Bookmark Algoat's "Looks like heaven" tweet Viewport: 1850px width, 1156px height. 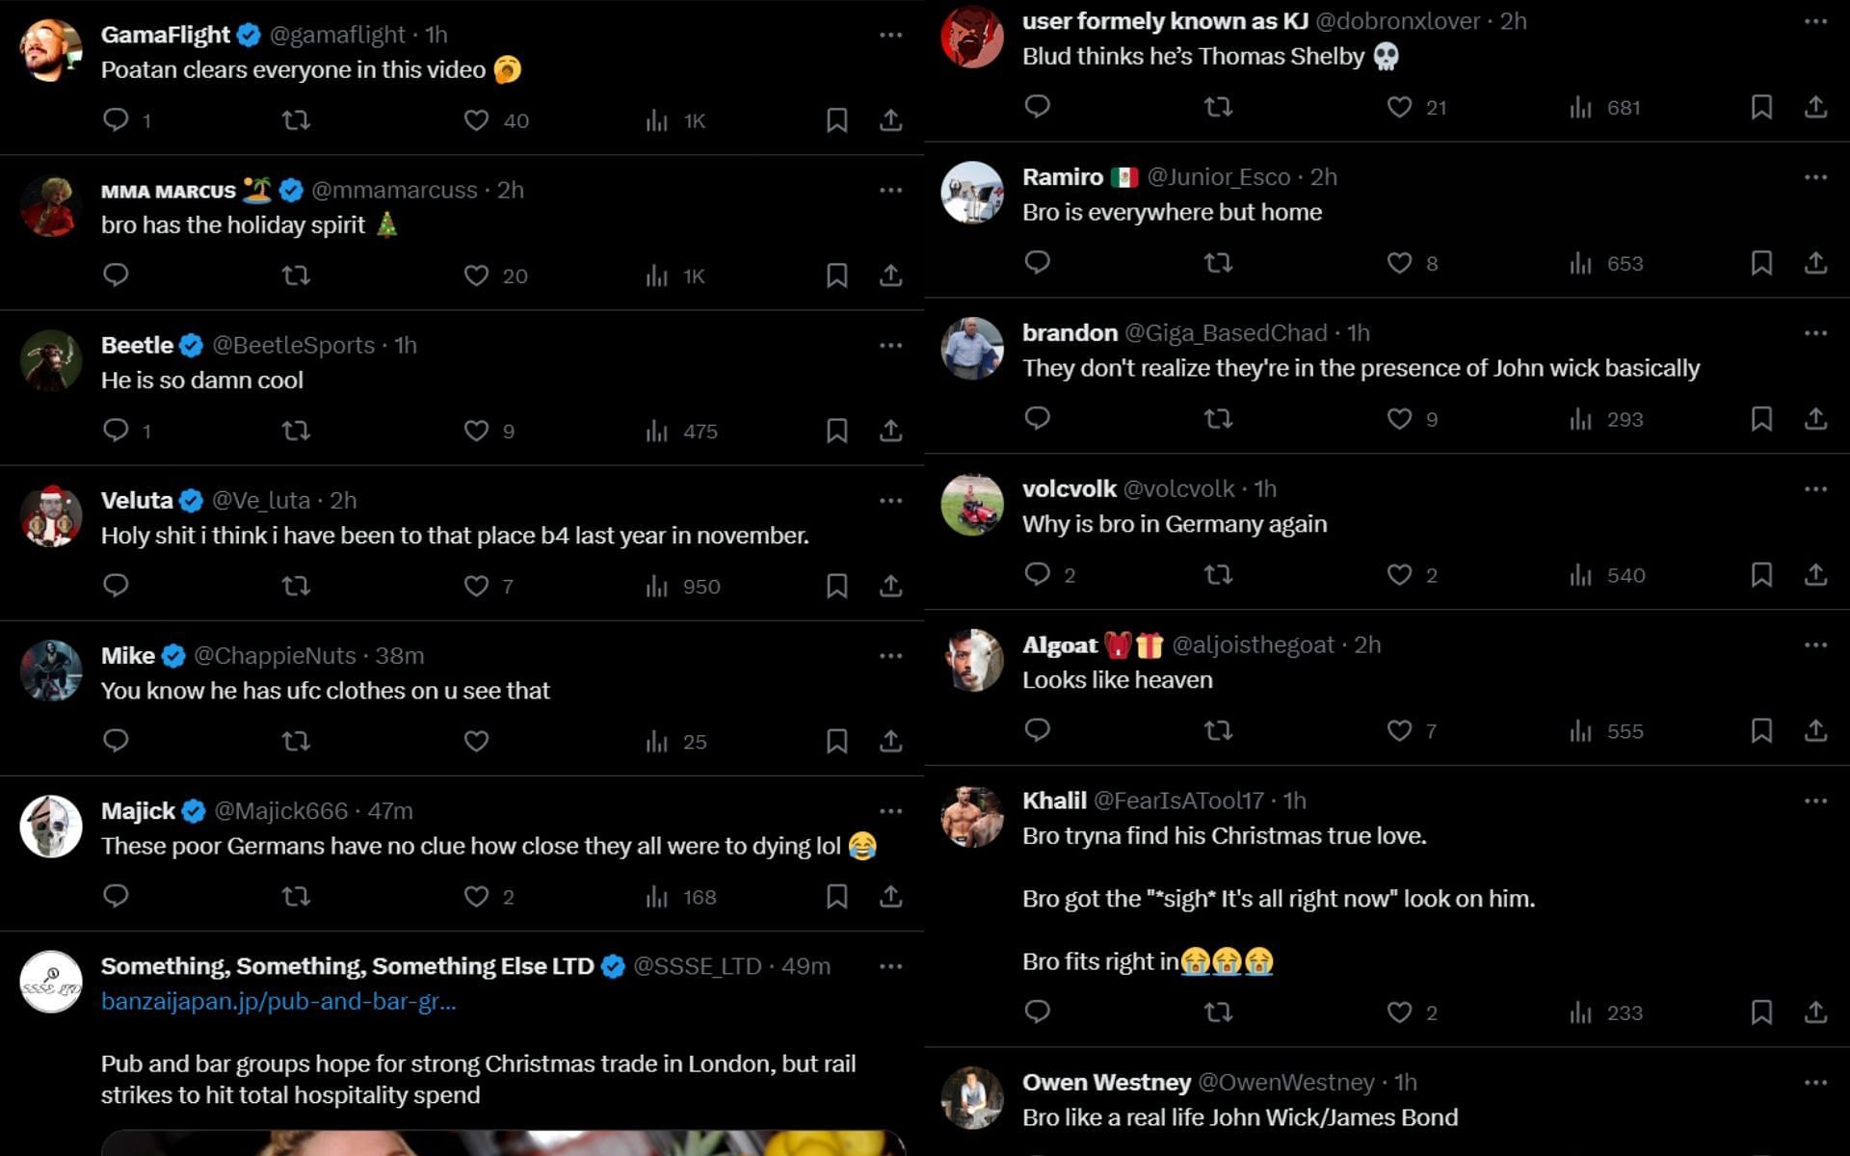(1761, 731)
